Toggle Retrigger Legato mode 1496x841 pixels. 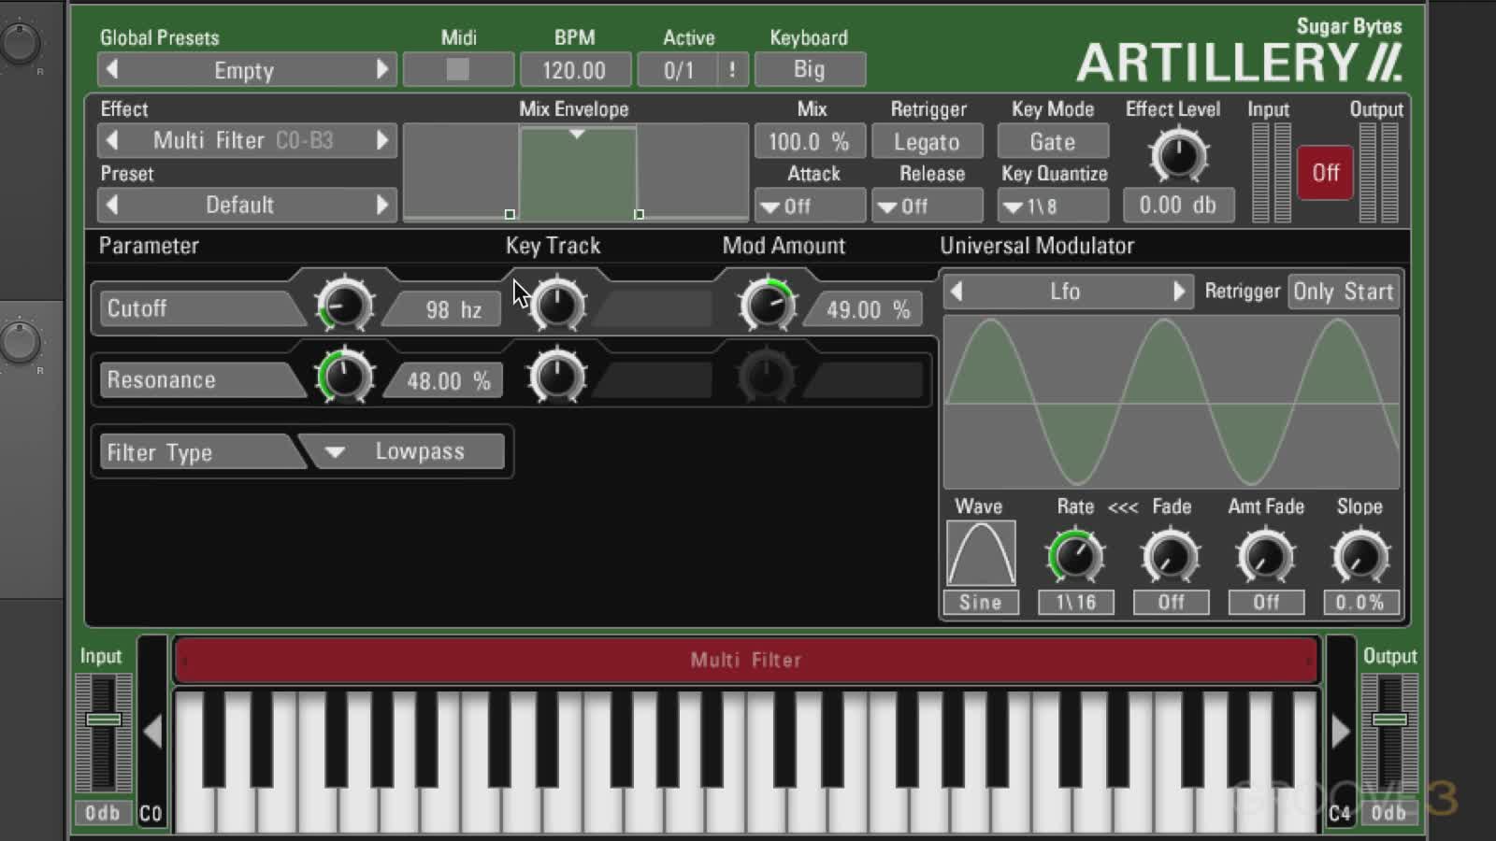tap(927, 142)
